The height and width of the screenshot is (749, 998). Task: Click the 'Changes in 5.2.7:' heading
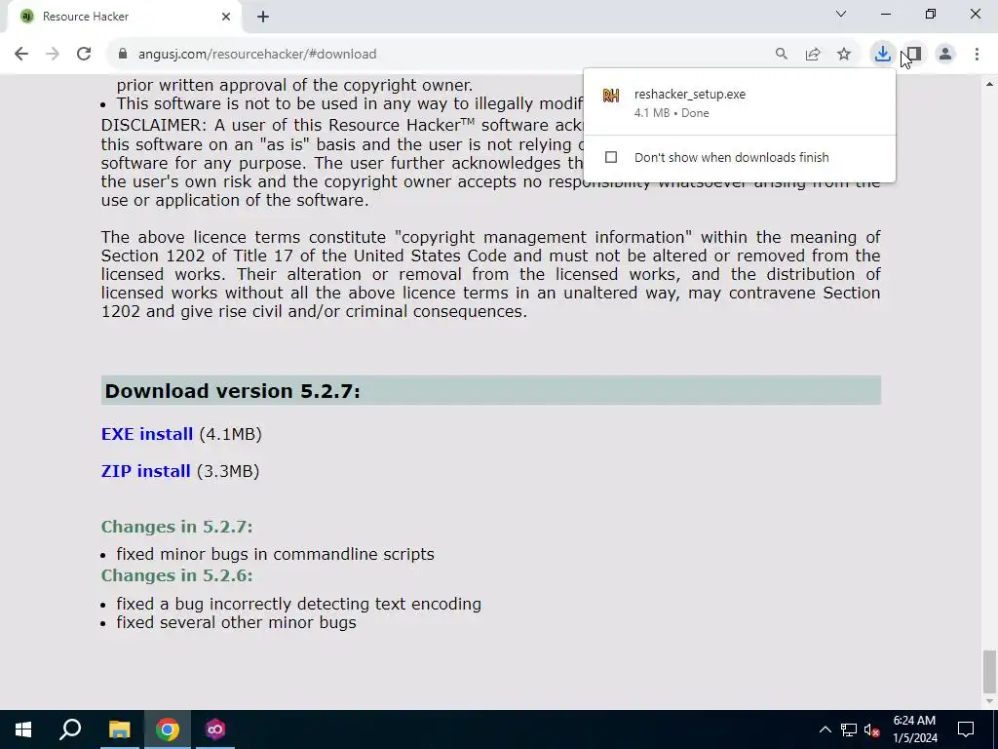click(177, 527)
